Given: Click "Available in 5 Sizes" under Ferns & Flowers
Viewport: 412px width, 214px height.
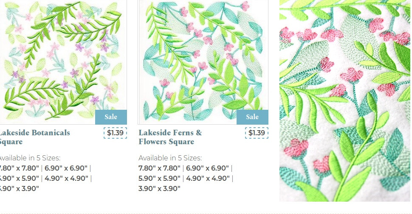Looking at the screenshot, I should point(170,158).
